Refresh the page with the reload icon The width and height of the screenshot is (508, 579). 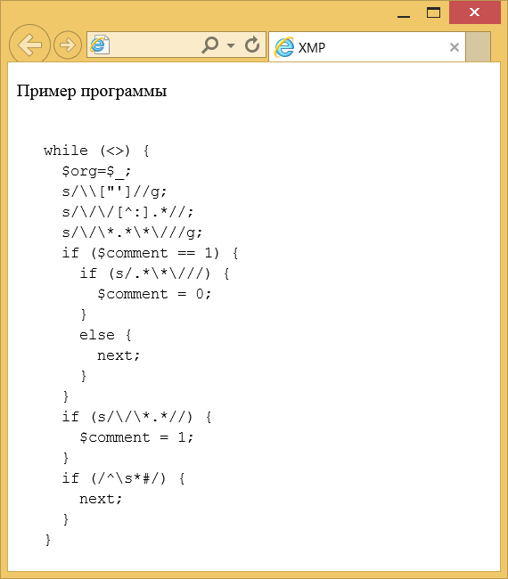(252, 45)
